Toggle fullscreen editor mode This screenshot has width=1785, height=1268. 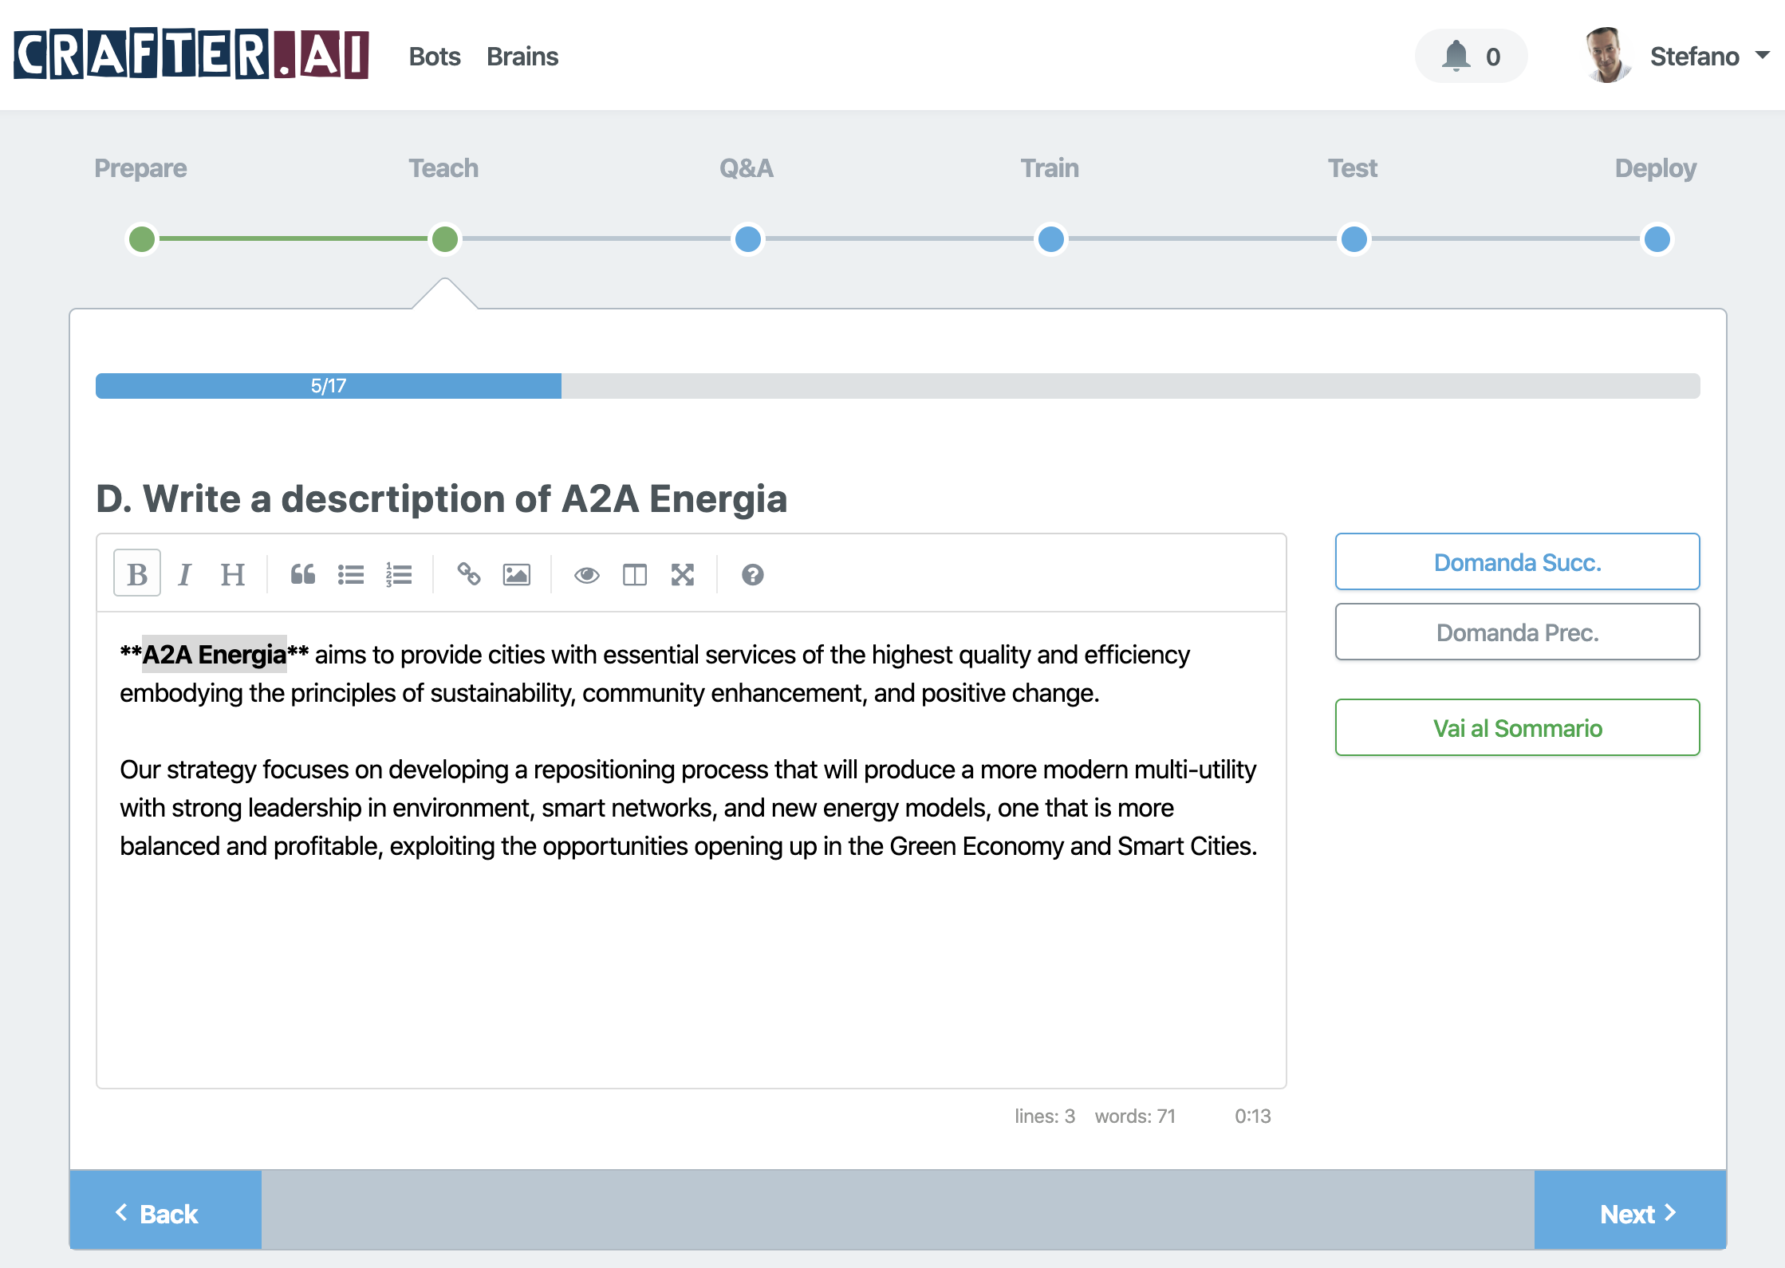click(683, 573)
